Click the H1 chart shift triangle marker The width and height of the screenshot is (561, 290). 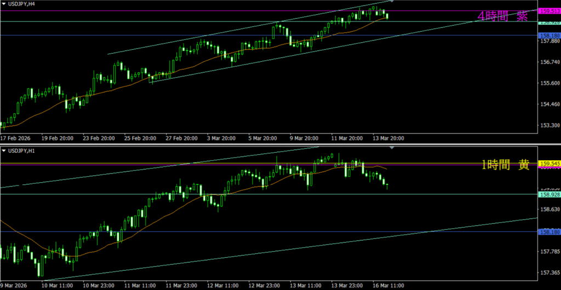[391, 148]
